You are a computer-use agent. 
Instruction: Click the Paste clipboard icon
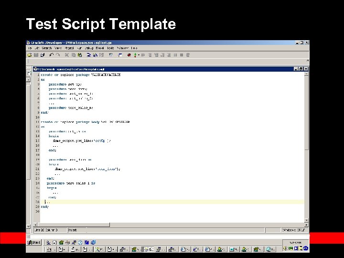point(80,55)
